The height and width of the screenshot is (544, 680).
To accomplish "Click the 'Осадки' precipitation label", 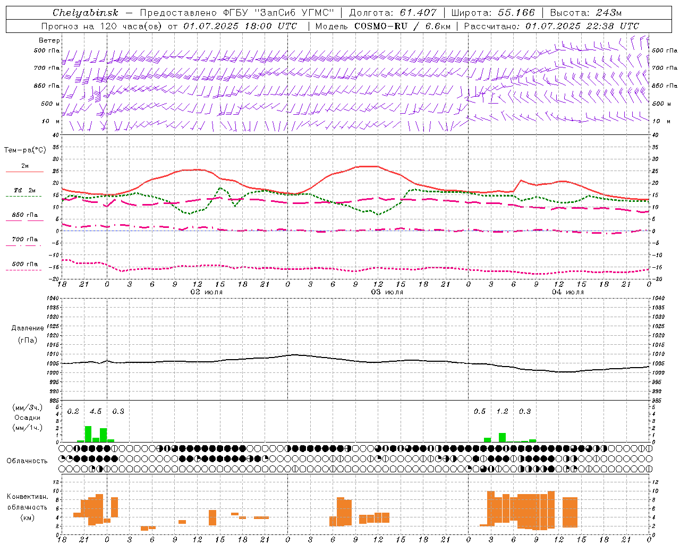I will (x=28, y=418).
